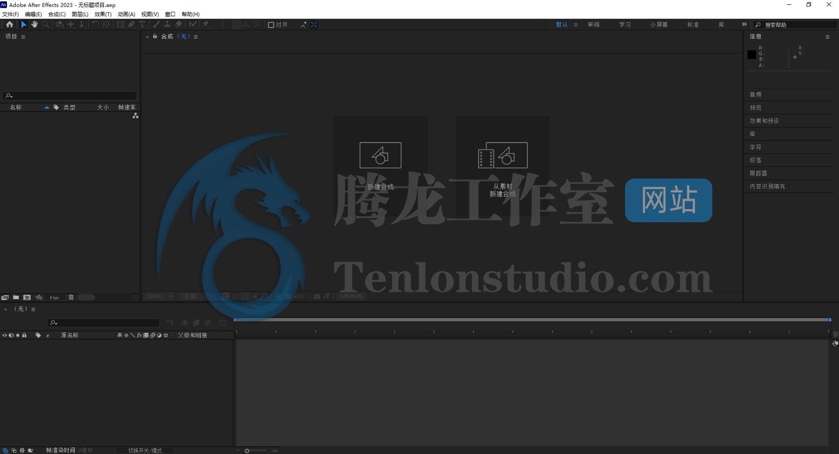Click the Home icon in the toolbar
This screenshot has height=454, width=839.
[x=10, y=24]
